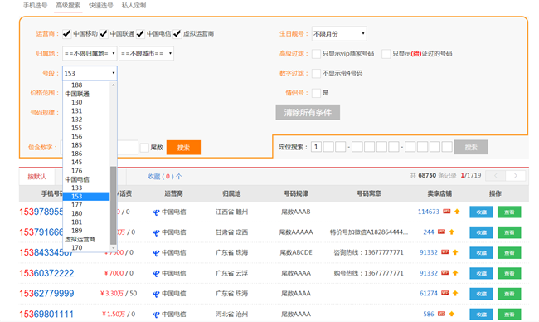Enable 只显示(验)证过的号码 filter

[x=386, y=54]
